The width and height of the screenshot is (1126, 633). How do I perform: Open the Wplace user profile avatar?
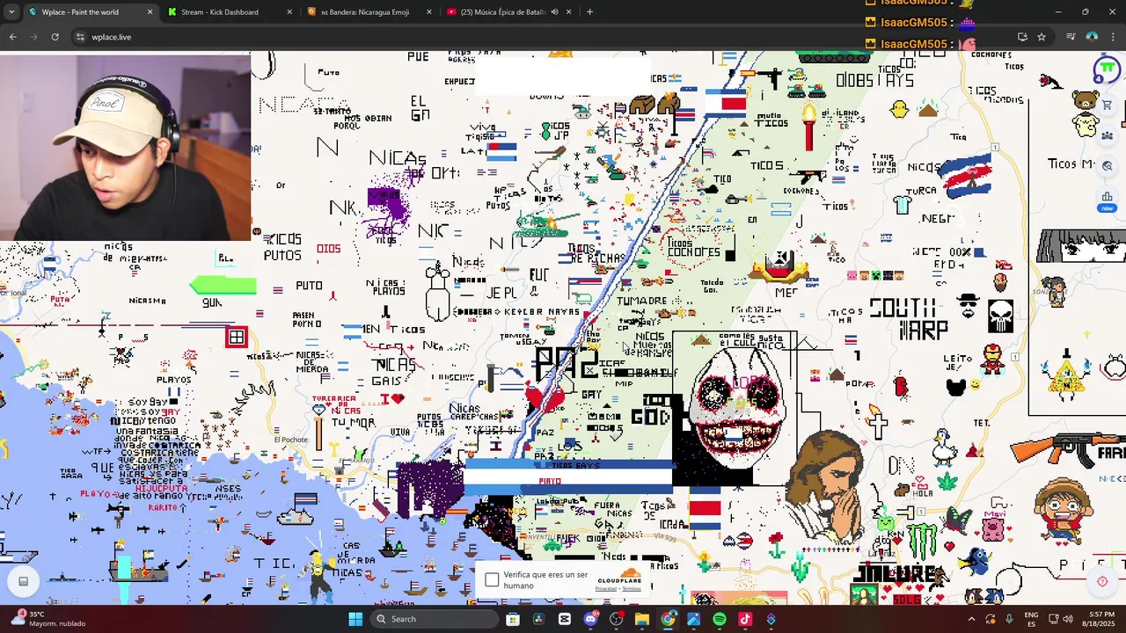1107,69
